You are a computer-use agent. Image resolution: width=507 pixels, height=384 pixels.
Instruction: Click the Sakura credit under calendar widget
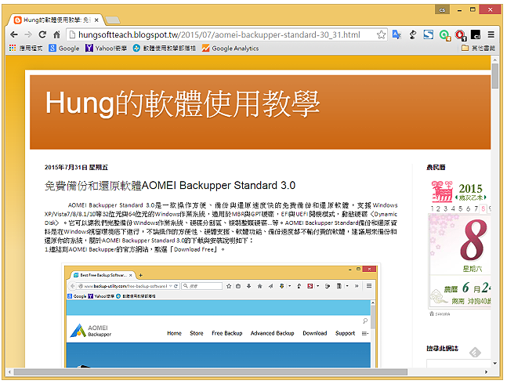(x=440, y=313)
